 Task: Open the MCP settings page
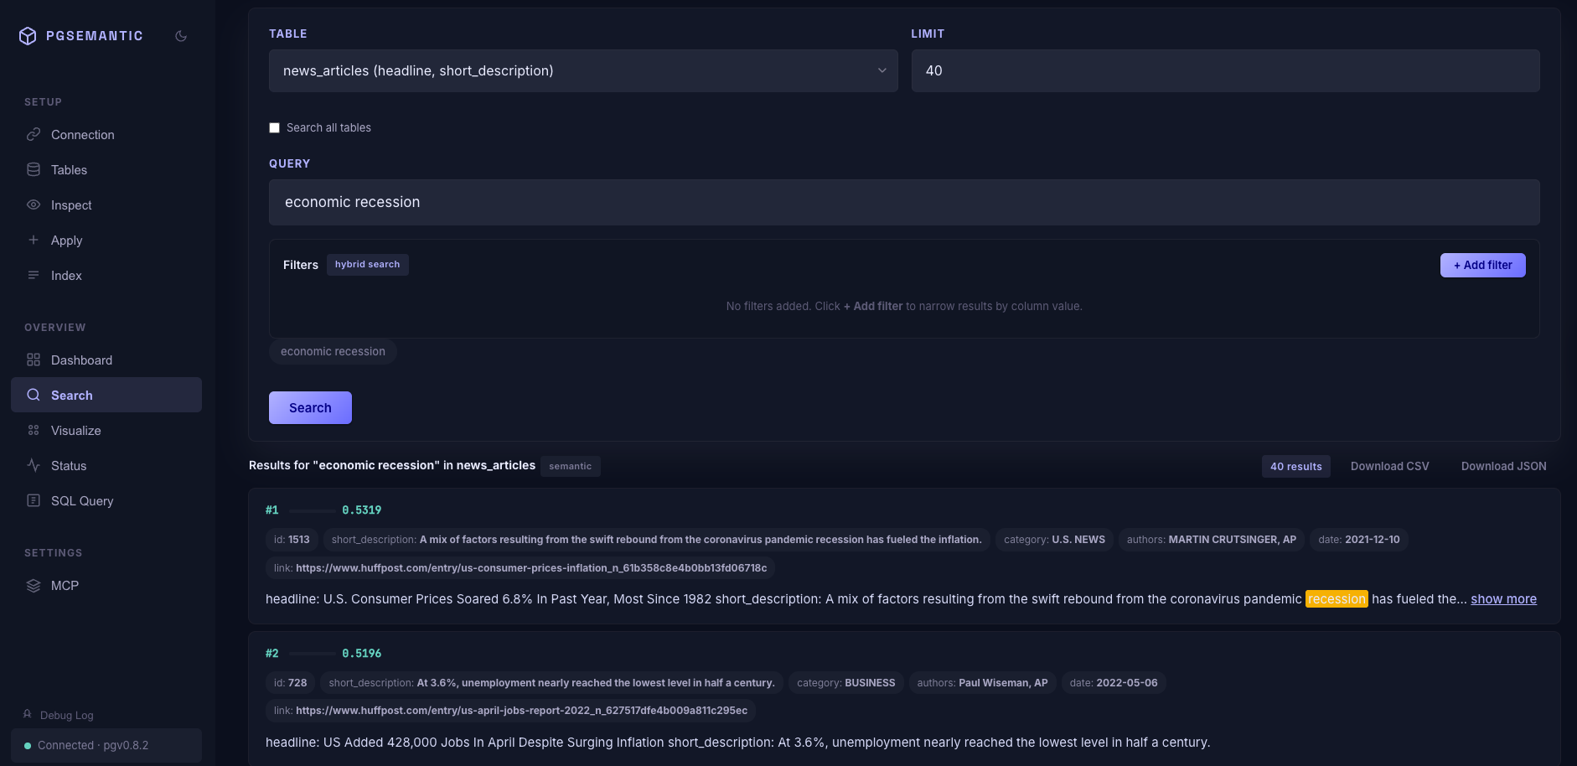pyautogui.click(x=64, y=585)
